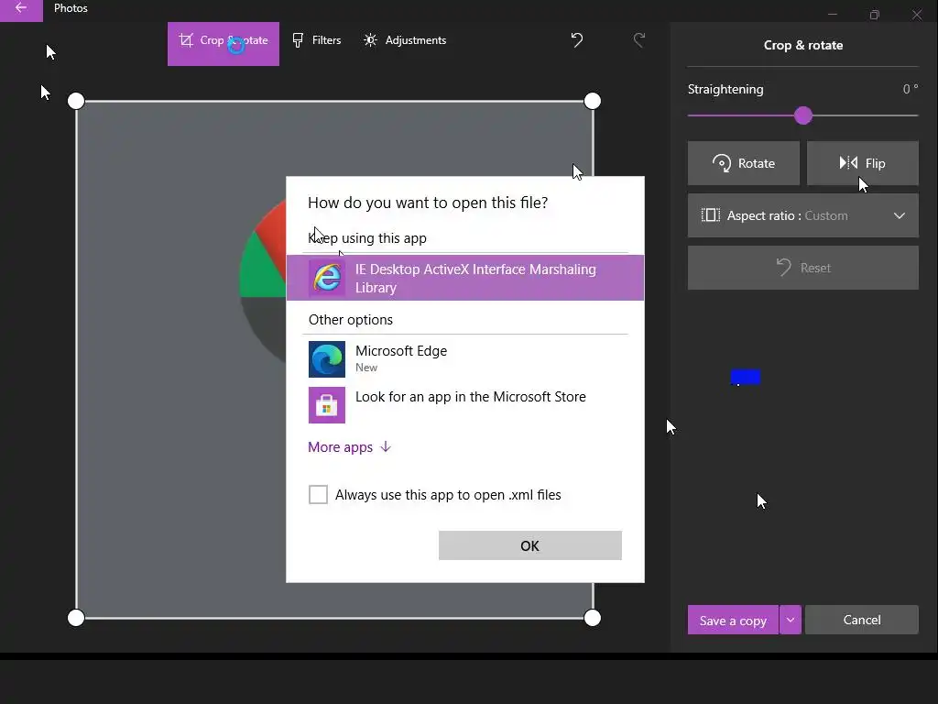Expand the More apps link
Viewport: 938px width, 704px height.
(349, 447)
